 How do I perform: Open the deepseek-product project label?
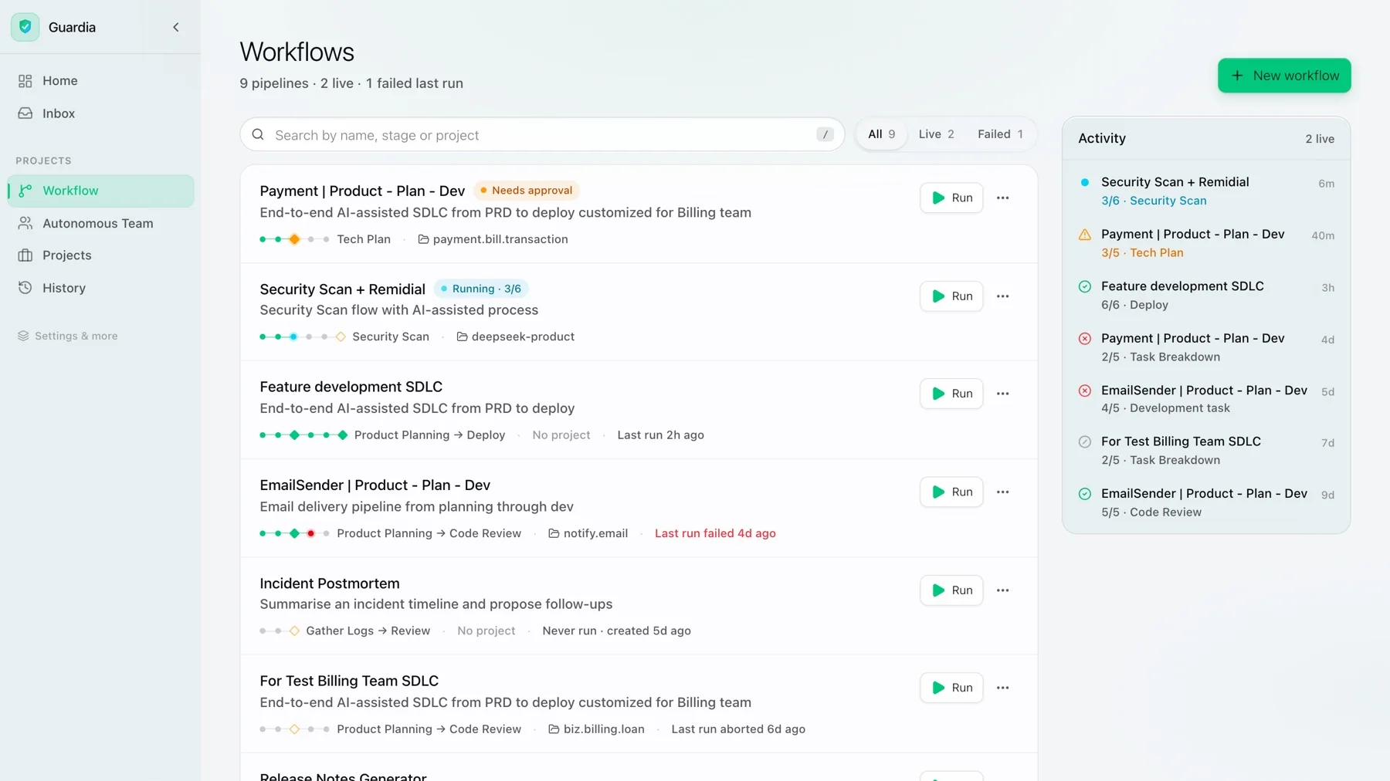click(523, 336)
